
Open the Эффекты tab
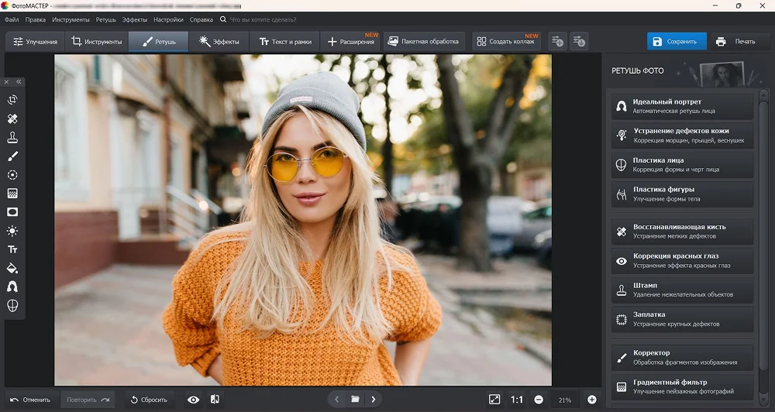click(219, 42)
